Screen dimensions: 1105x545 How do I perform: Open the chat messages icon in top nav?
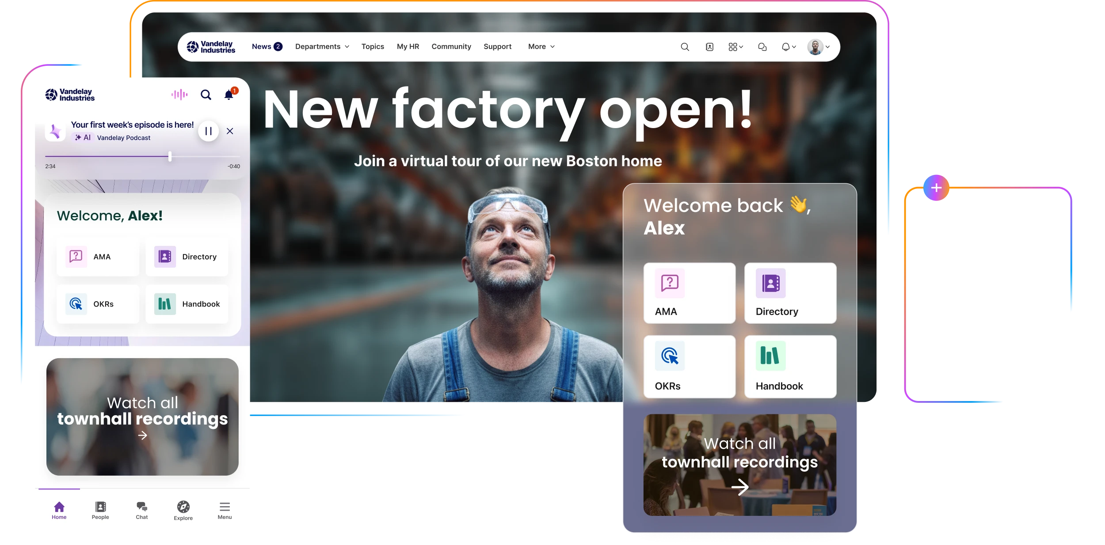tap(762, 46)
